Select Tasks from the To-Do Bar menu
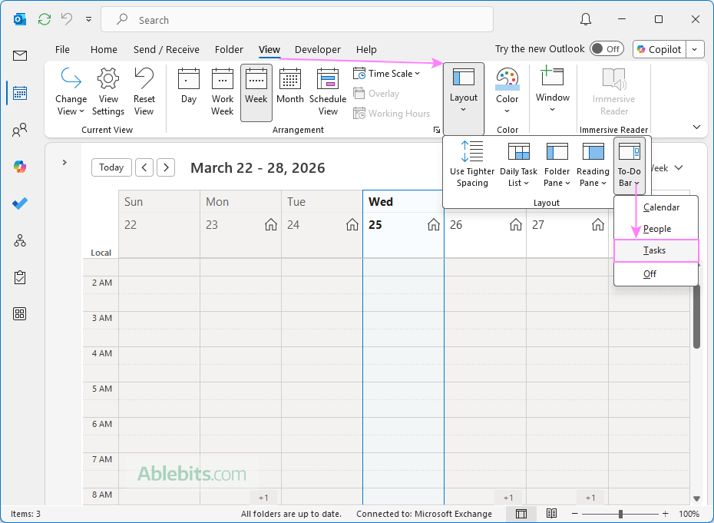This screenshot has width=714, height=523. (x=656, y=250)
